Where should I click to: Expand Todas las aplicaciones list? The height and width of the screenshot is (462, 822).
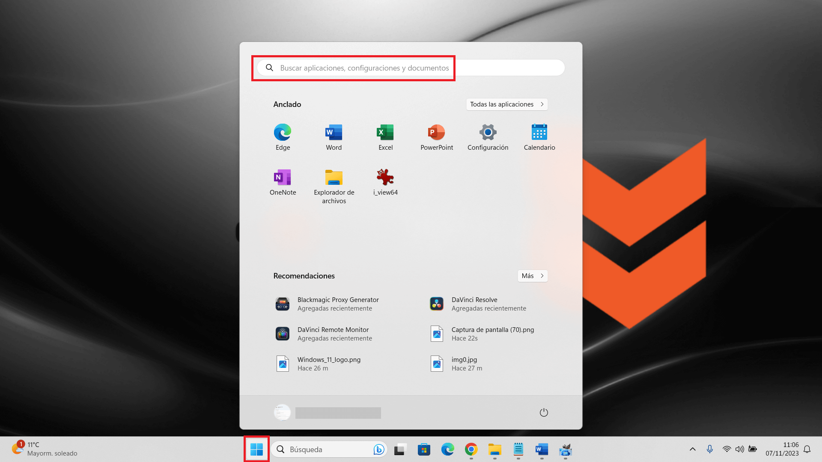(507, 104)
